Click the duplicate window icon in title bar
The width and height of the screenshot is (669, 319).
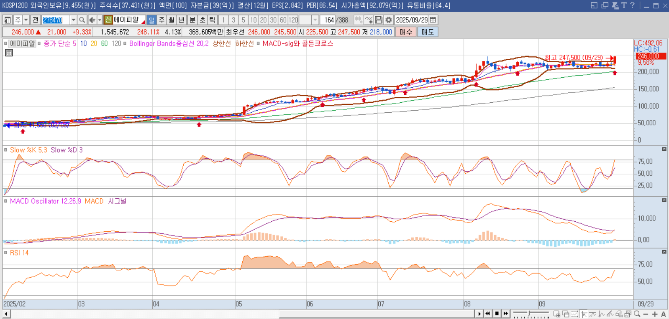(x=605, y=5)
